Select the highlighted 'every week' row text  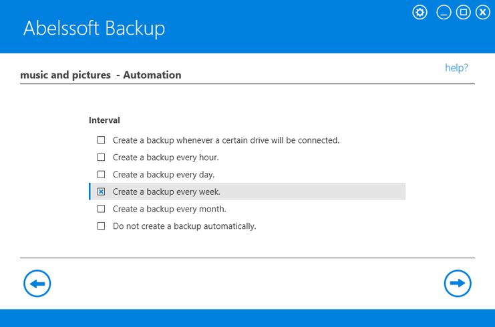(166, 192)
